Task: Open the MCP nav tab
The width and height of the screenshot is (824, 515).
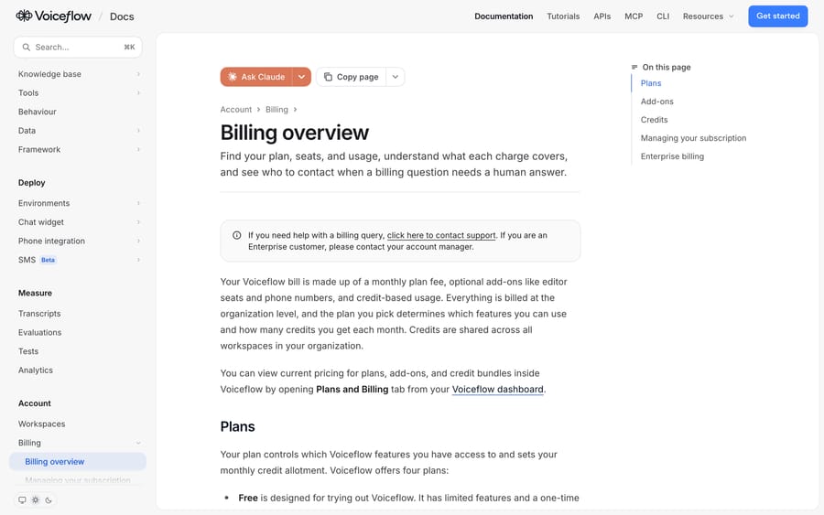Action: [x=634, y=16]
